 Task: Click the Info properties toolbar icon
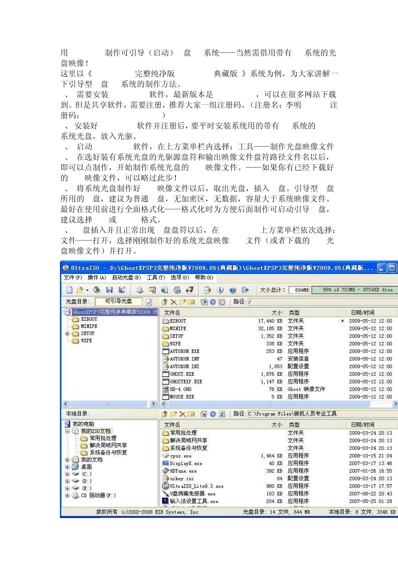220,290
